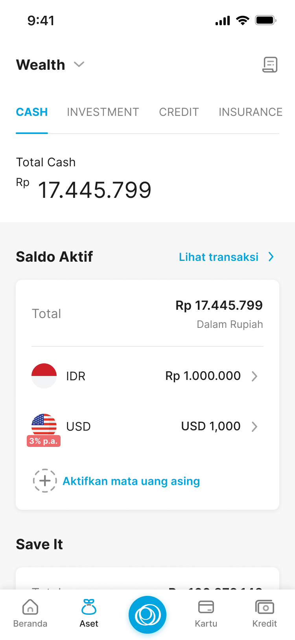Select the CASH tab
This screenshot has width=295, height=640.
click(32, 112)
